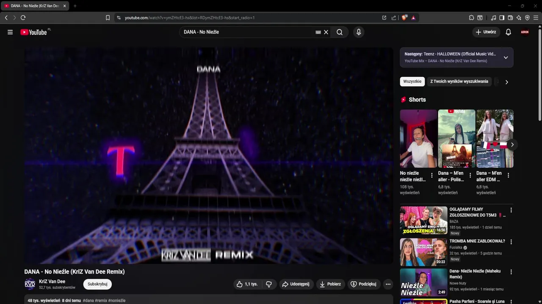Send thanks with the Podziękuj button
The width and height of the screenshot is (542, 304).
coord(363,284)
